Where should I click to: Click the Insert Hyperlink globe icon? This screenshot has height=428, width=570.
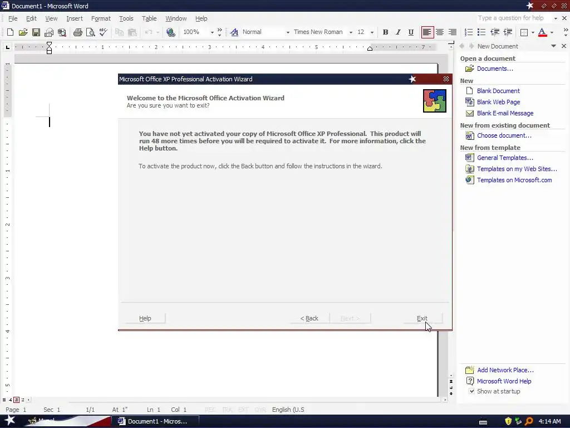coord(170,32)
